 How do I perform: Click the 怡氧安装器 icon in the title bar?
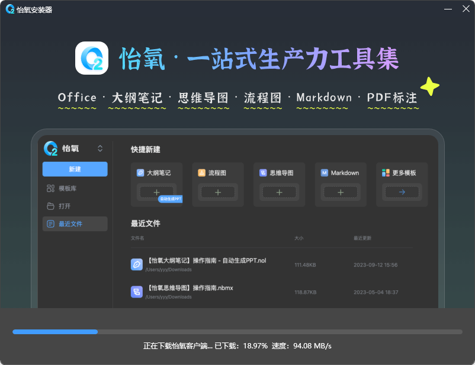9,9
